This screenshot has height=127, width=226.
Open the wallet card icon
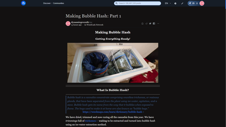click(193, 3)
